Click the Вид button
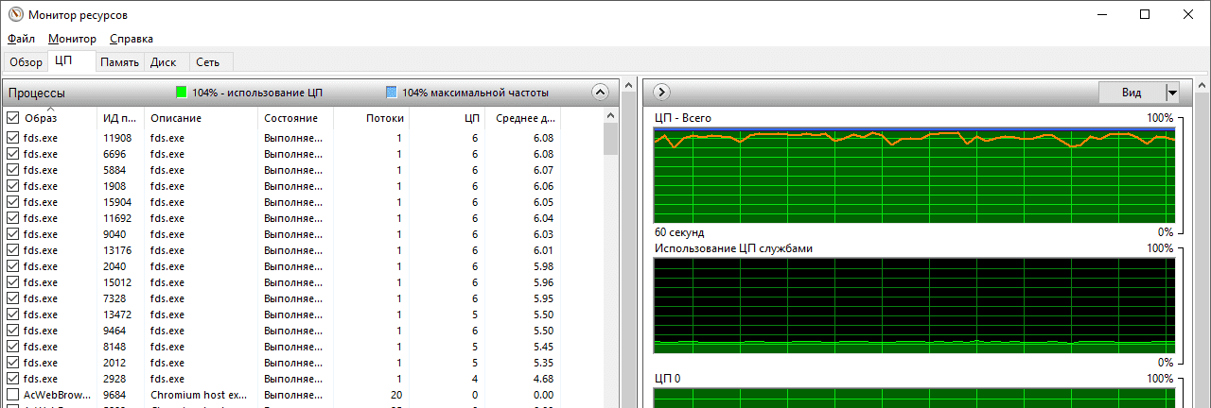The width and height of the screenshot is (1211, 408). tap(1132, 93)
